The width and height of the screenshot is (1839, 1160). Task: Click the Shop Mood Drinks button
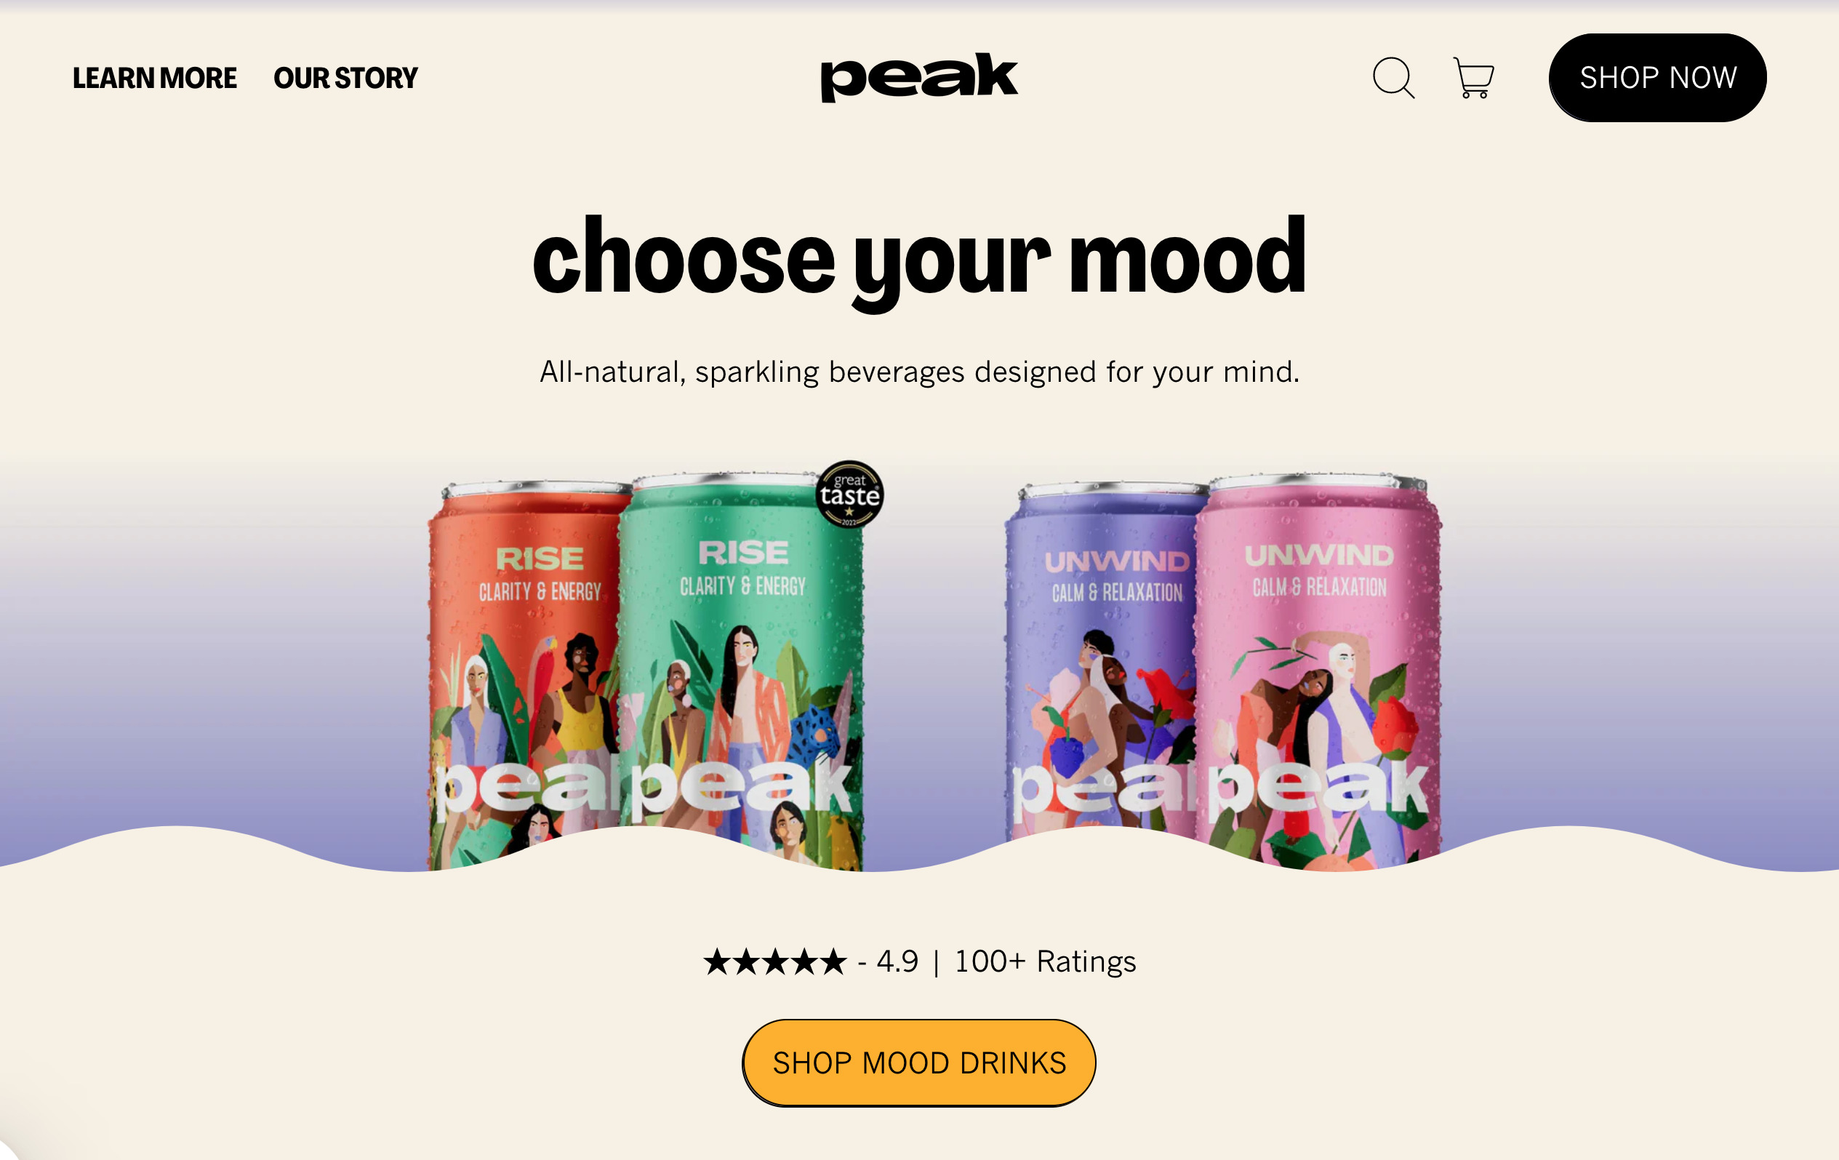tap(918, 1063)
